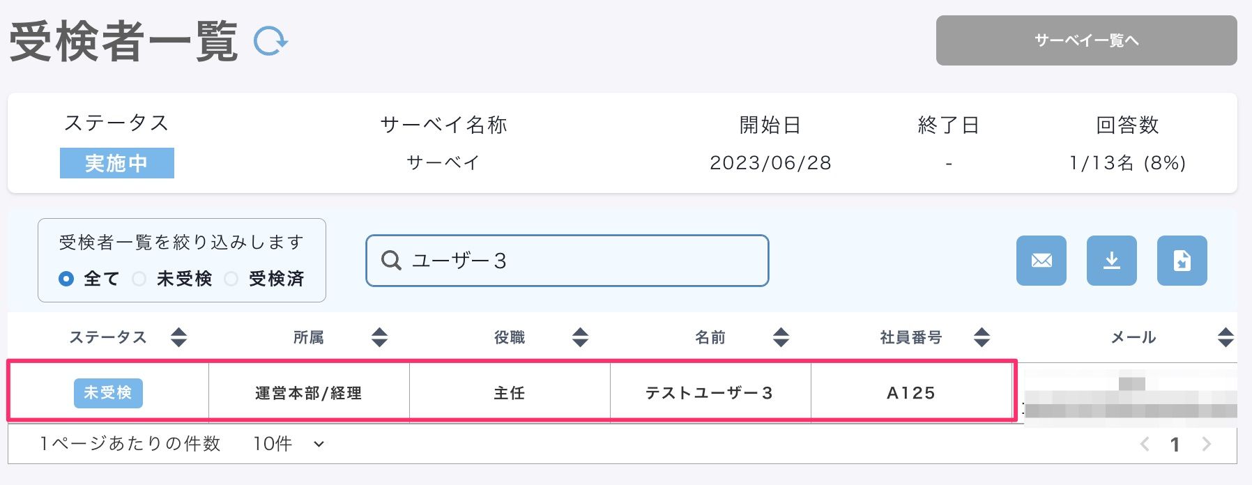
Task: Click the search field containing ユーザー3
Action: (x=567, y=261)
